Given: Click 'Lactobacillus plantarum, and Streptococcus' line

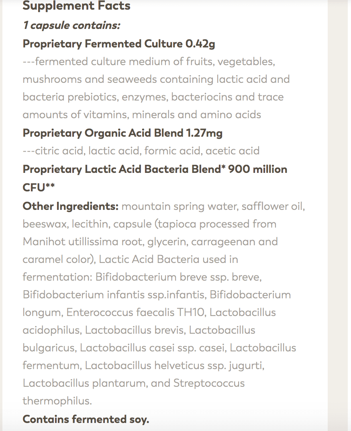Looking at the screenshot, I should [x=133, y=383].
